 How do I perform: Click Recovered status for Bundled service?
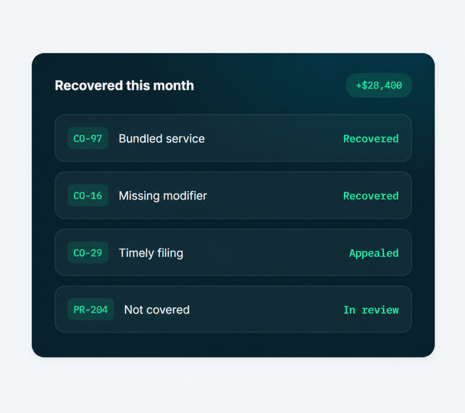[x=371, y=138]
